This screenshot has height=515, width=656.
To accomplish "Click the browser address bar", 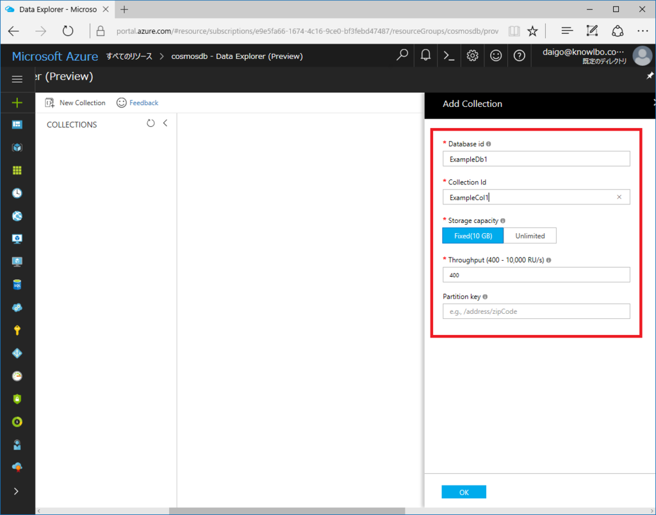I will [x=307, y=31].
